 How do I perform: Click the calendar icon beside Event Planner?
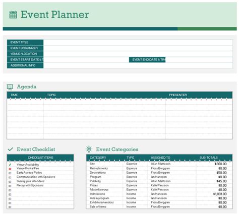pos(13,15)
